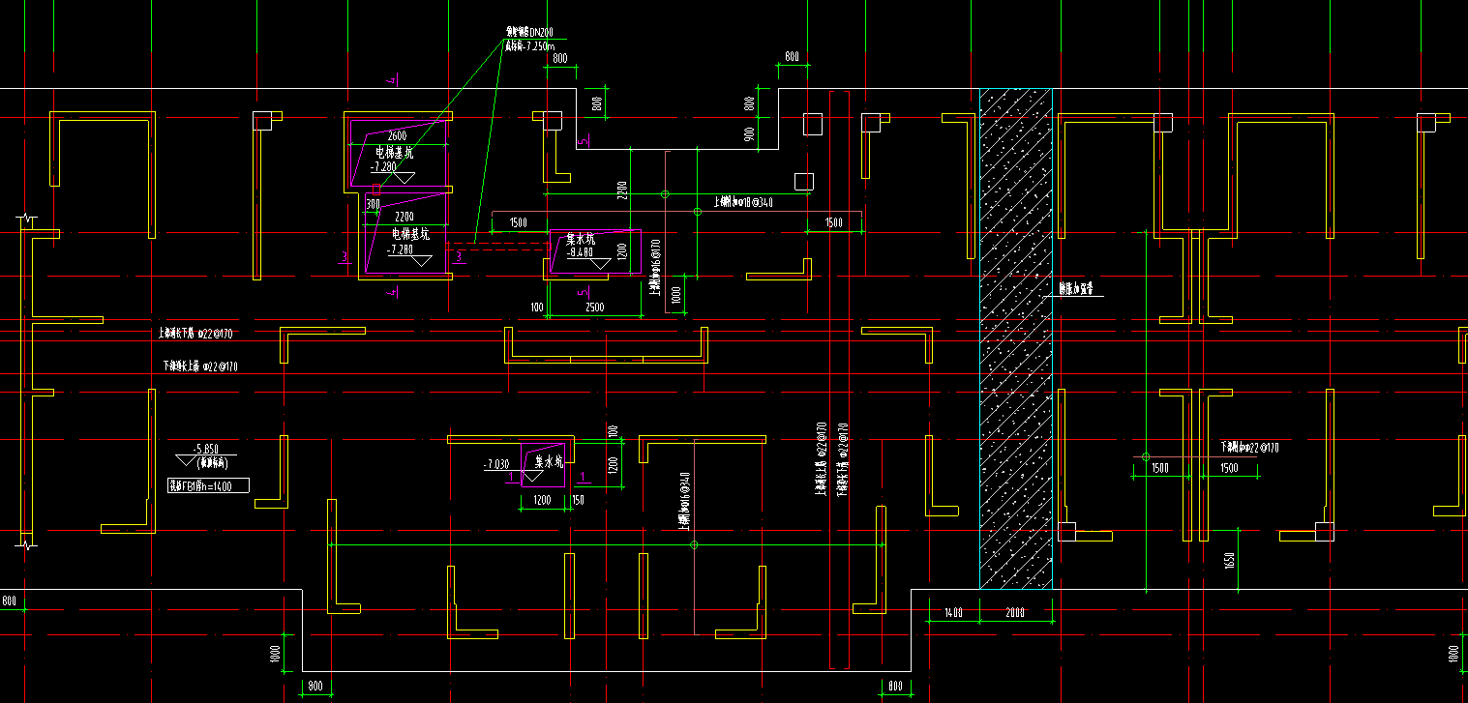
Task: Click the DN200 pipe annotation text
Action: 529,33
